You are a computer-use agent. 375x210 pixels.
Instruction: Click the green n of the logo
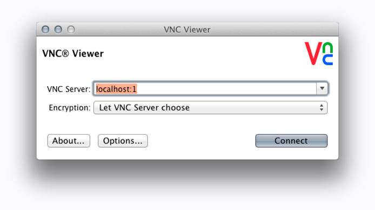(327, 48)
